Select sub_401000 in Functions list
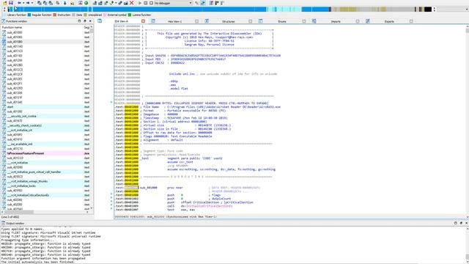Screen dimensions: 469x264 click(45, 32)
